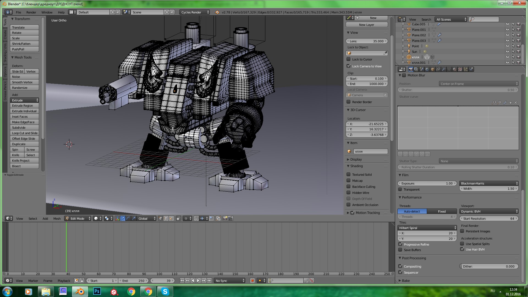Open the Render Layers properties tab
This screenshot has height=297, width=528.
click(x=416, y=69)
